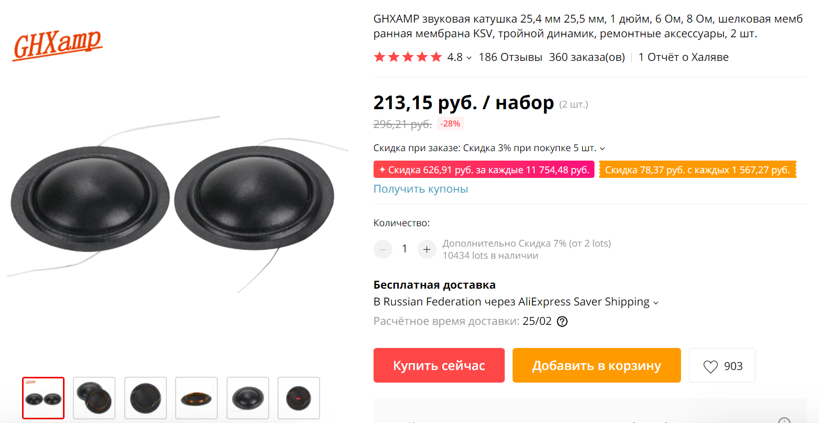
Task: Click the GHXamp brand logo
Action: pos(57,45)
